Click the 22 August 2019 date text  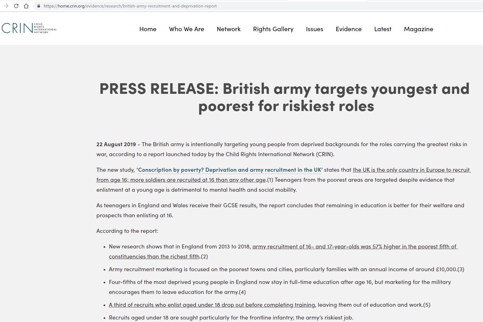(x=116, y=144)
